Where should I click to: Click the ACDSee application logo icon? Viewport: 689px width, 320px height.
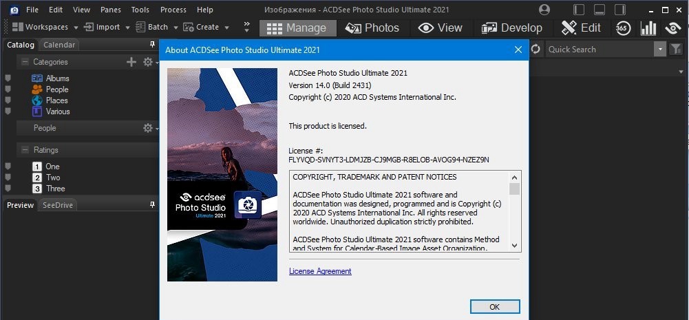[x=14, y=10]
